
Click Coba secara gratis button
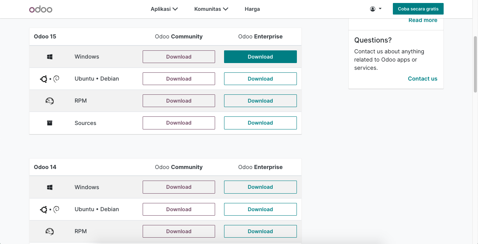[418, 9]
